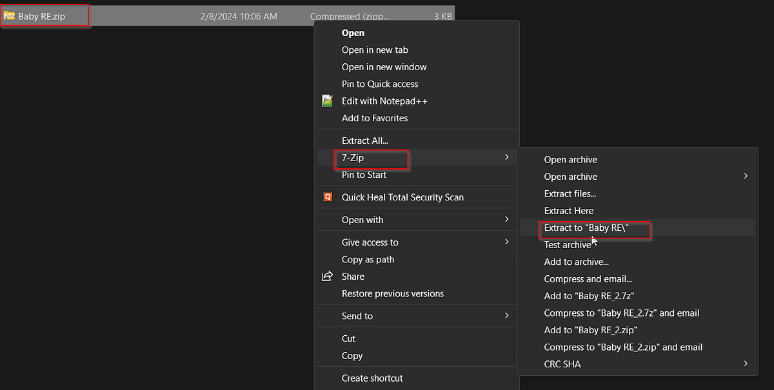Click the Quick Heal scan icon

328,197
